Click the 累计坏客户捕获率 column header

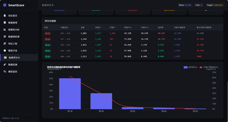click(x=204, y=27)
